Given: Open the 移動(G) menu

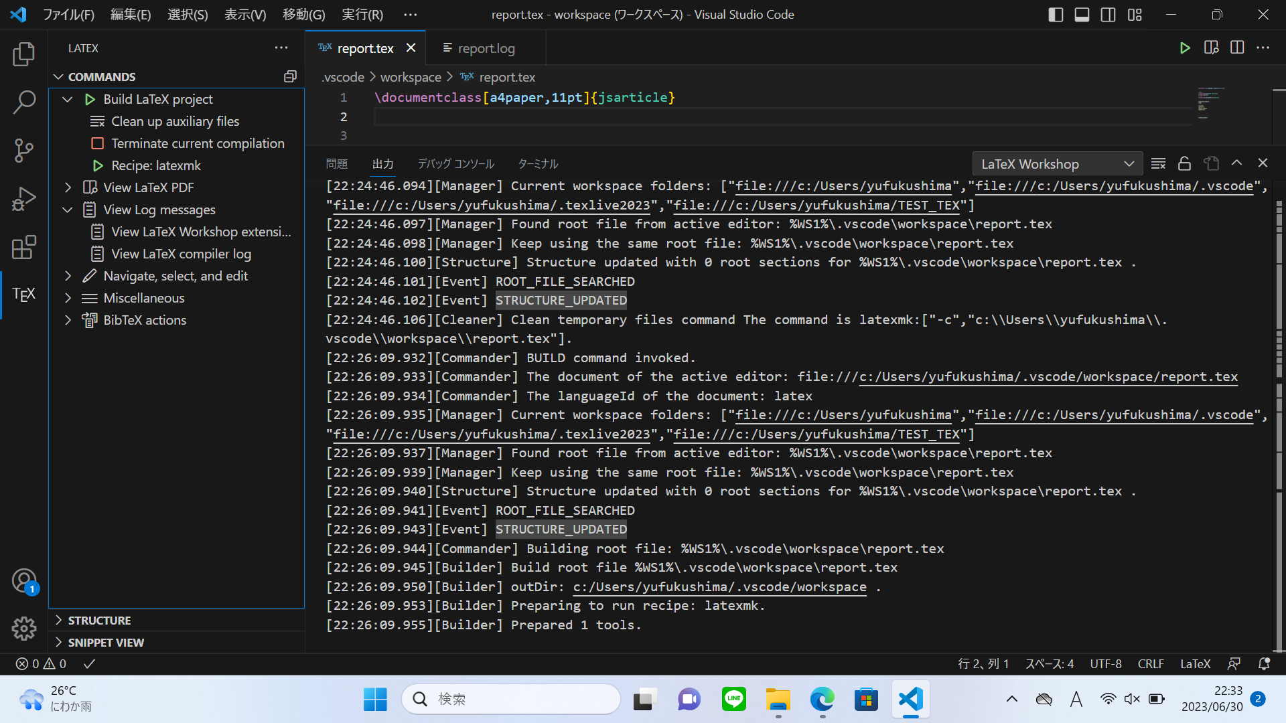Looking at the screenshot, I should coord(303,15).
